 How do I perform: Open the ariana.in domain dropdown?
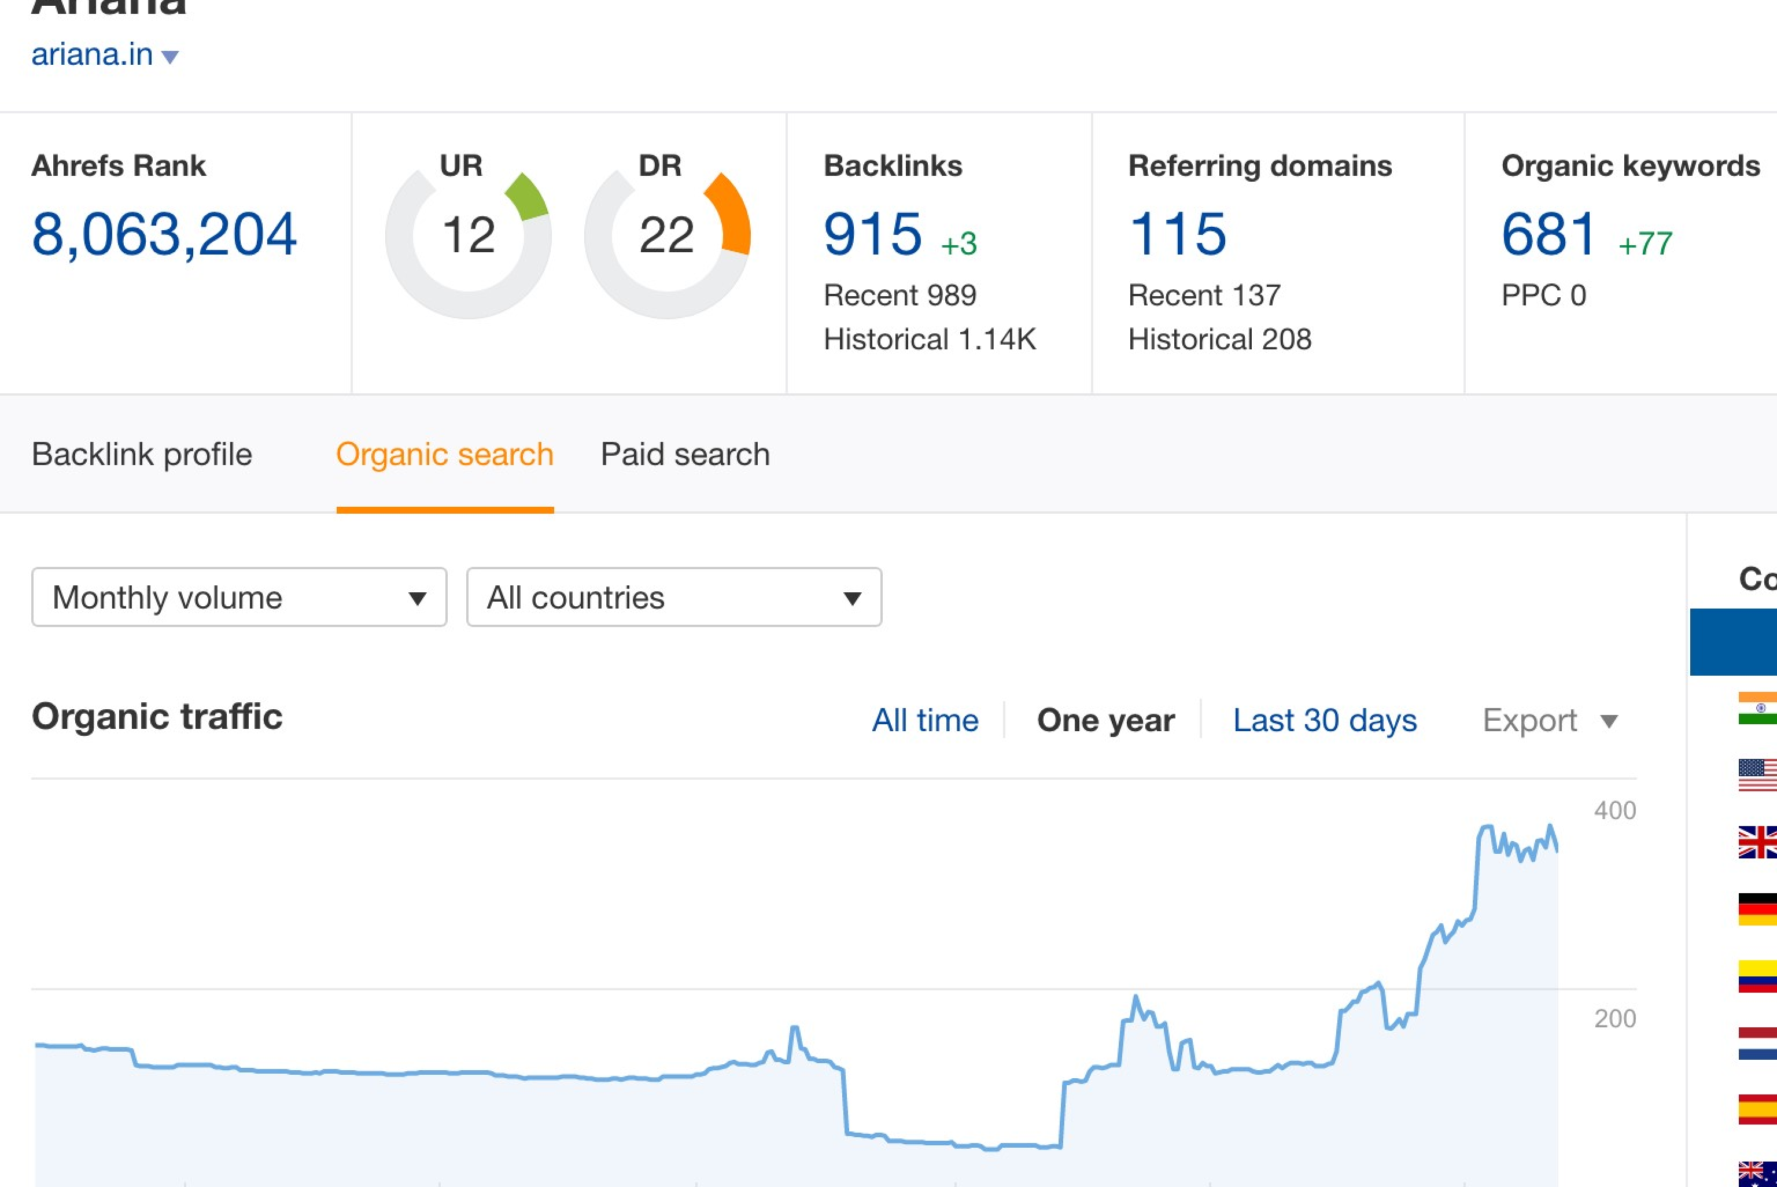click(x=105, y=56)
